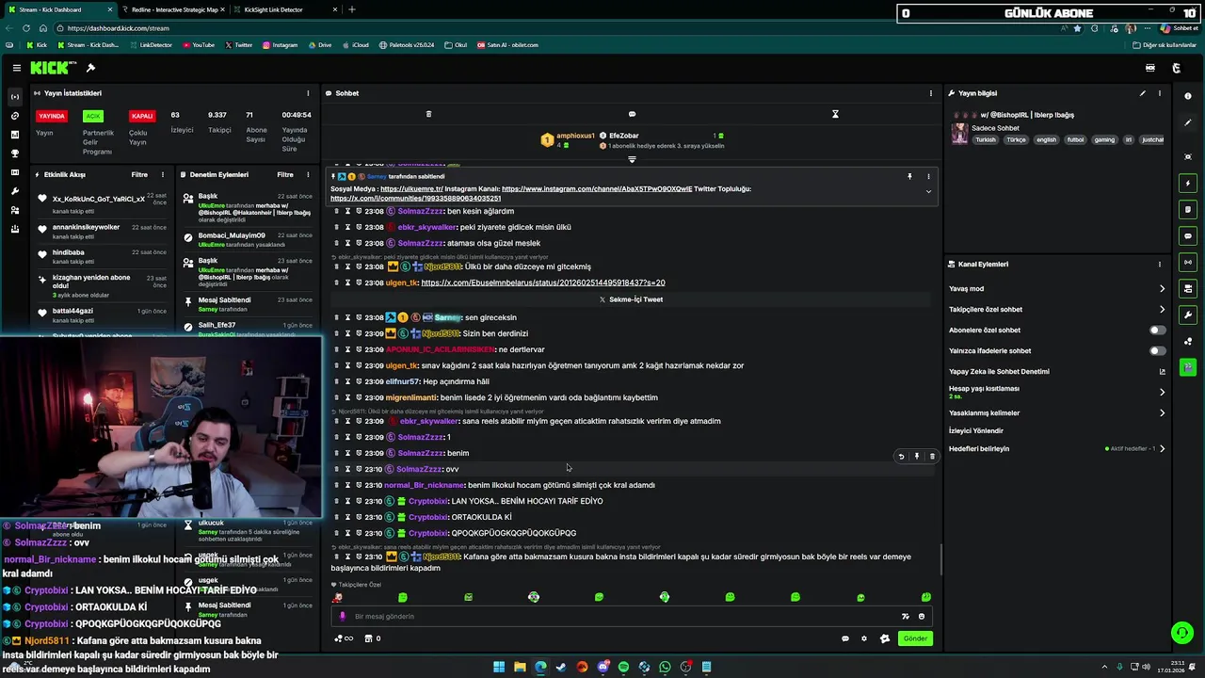Open the emoji picker in message input
This screenshot has width=1205, height=678.
(922, 616)
